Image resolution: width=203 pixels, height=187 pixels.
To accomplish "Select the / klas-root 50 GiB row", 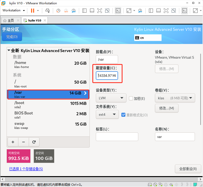I will (48, 84).
